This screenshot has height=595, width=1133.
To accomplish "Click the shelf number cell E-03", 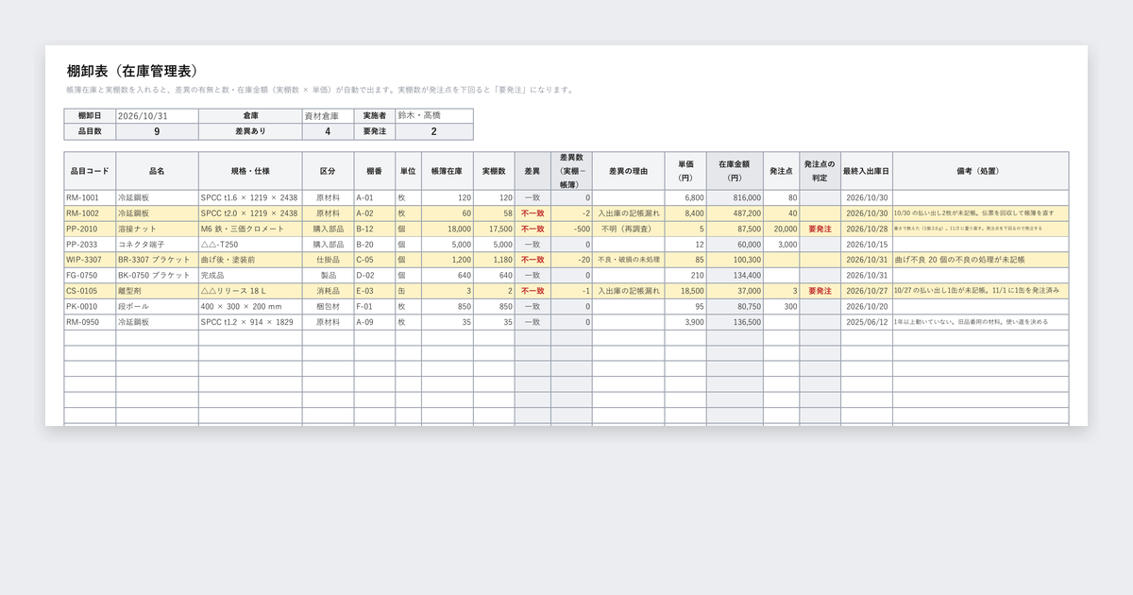I will (374, 291).
